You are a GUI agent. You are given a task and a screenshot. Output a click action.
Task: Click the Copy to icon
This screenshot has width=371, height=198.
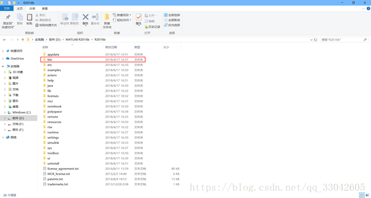pos(75,17)
